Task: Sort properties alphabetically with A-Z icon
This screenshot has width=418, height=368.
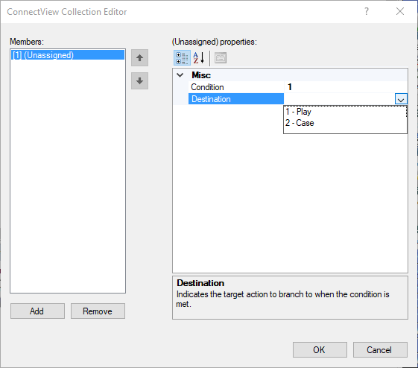Action: 199,58
